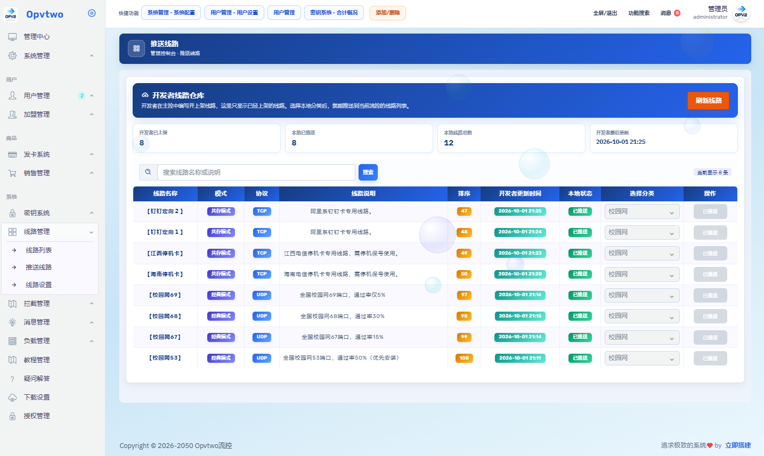Click the 全屏/退出 top bar option

[605, 13]
